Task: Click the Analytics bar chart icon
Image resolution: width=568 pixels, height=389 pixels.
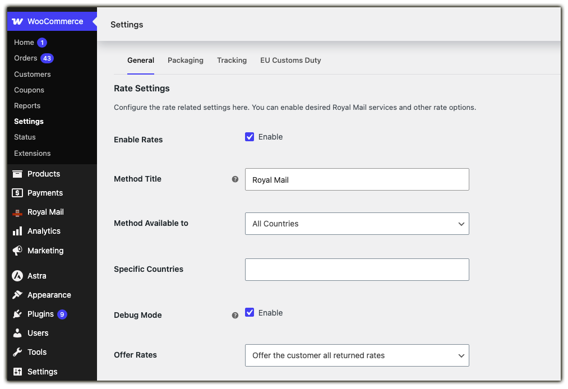Action: click(x=17, y=231)
